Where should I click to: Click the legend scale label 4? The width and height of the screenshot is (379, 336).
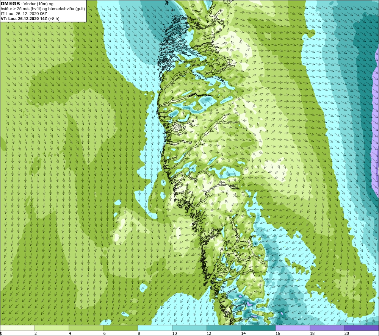(x=70, y=333)
